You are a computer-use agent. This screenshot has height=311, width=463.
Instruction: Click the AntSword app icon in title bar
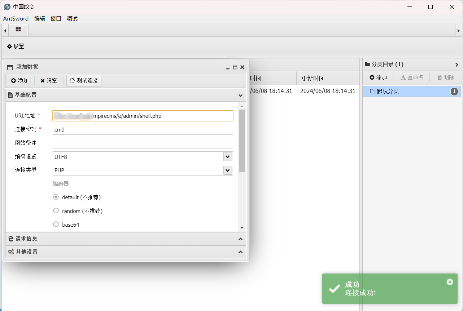(7, 7)
